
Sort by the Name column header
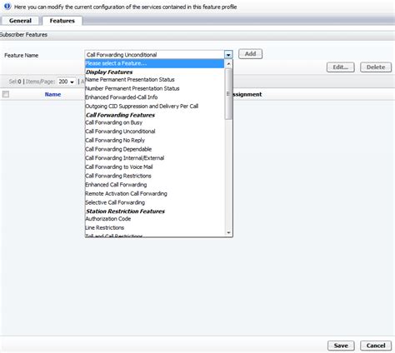(52, 94)
